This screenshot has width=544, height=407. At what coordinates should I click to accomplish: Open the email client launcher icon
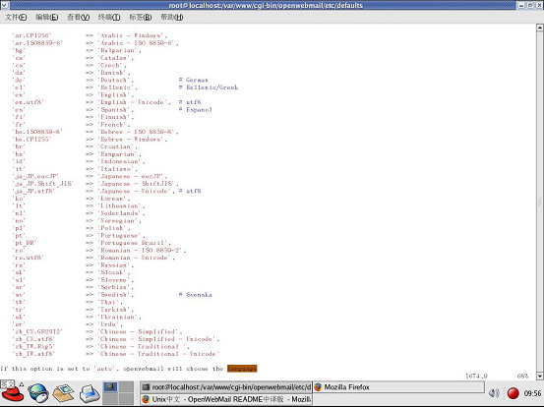[x=63, y=393]
